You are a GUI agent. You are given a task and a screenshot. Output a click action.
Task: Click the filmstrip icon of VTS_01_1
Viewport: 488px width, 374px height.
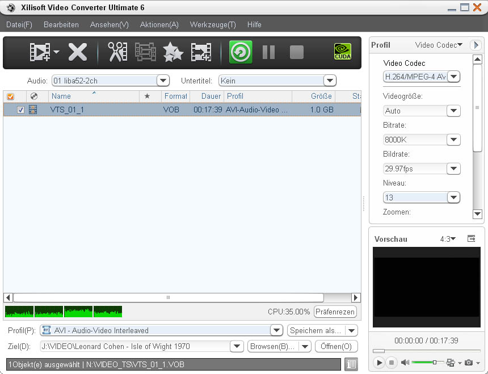tap(33, 110)
